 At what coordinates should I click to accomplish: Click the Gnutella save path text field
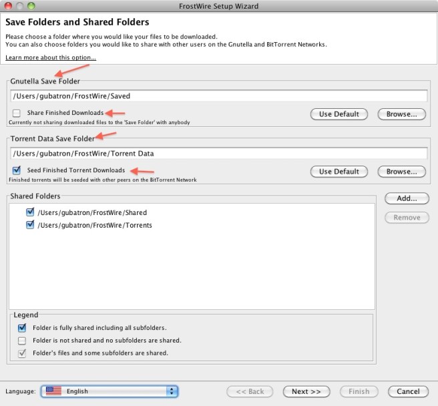218,96
